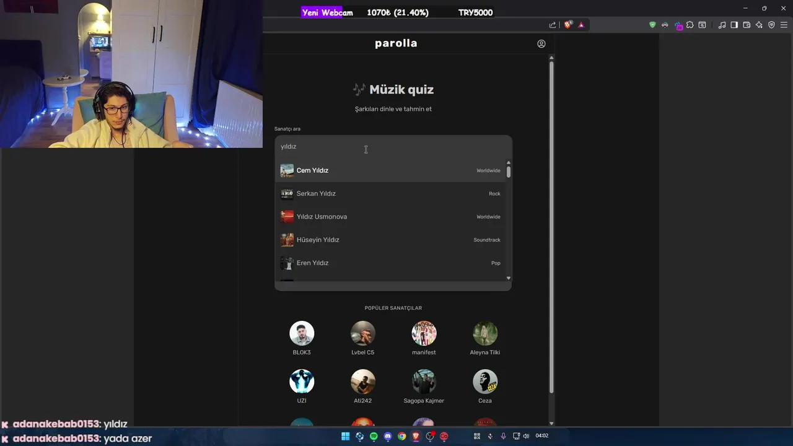The height and width of the screenshot is (446, 793).
Task: Open the green shield adblock extension
Action: 652,25
